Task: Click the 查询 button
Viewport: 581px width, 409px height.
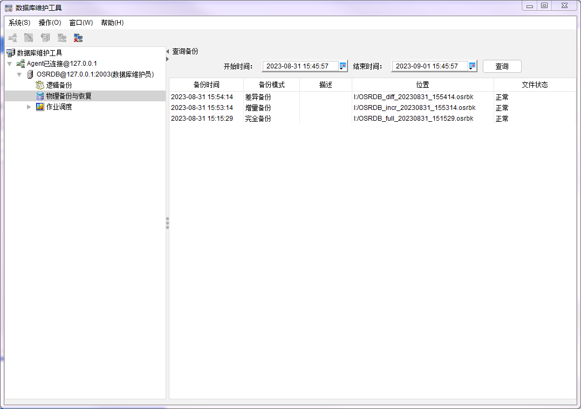Action: click(501, 66)
